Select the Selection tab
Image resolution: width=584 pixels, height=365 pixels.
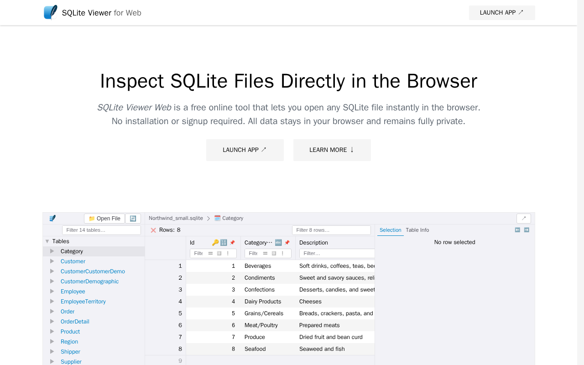(390, 230)
